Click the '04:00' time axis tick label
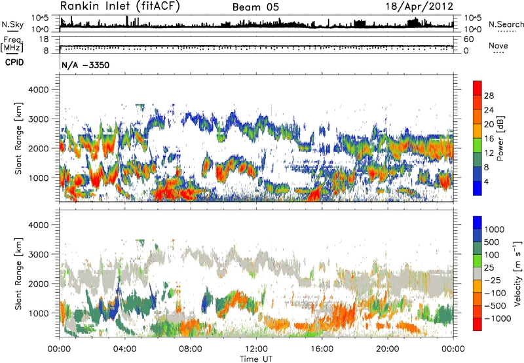Viewport: 524px width, 363px height. click(124, 349)
